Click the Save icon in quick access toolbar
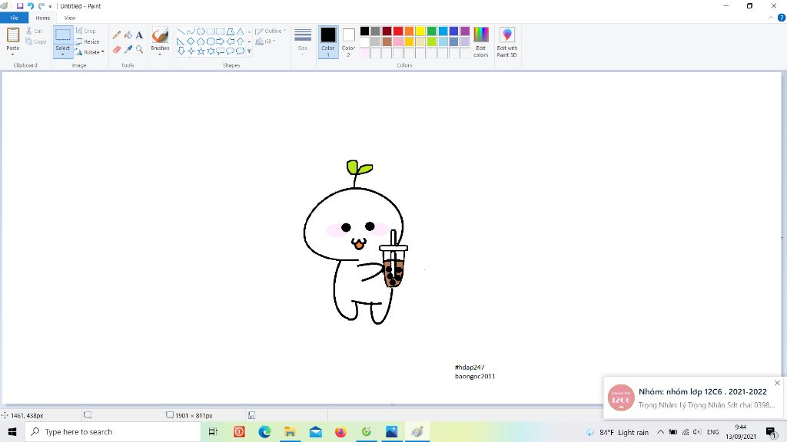787x442 pixels. click(20, 6)
